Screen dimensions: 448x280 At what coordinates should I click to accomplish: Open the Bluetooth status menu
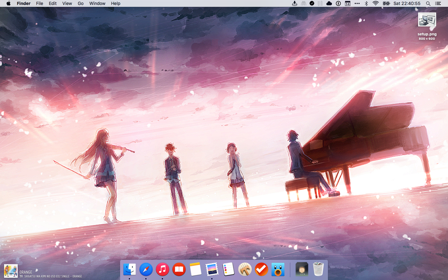pyautogui.click(x=366, y=3)
